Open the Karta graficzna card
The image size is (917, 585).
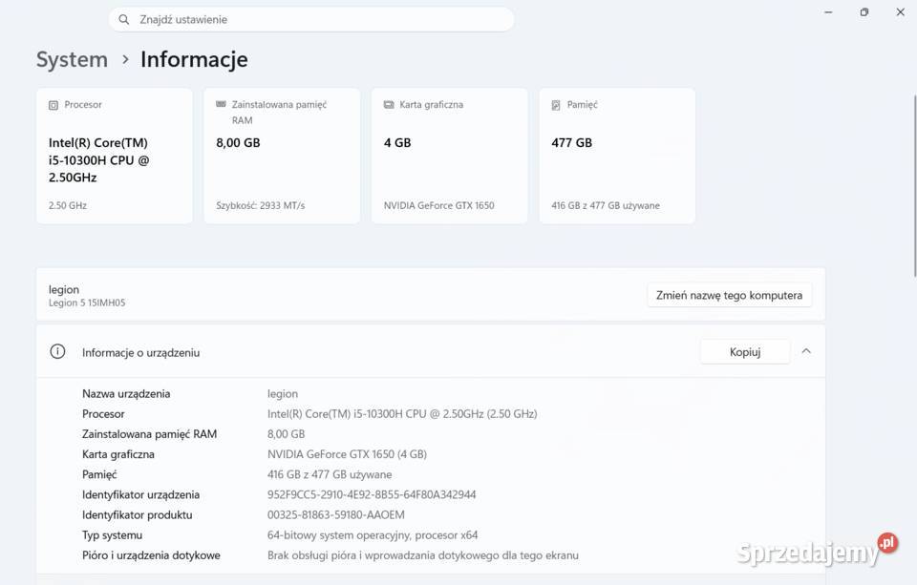coord(450,156)
